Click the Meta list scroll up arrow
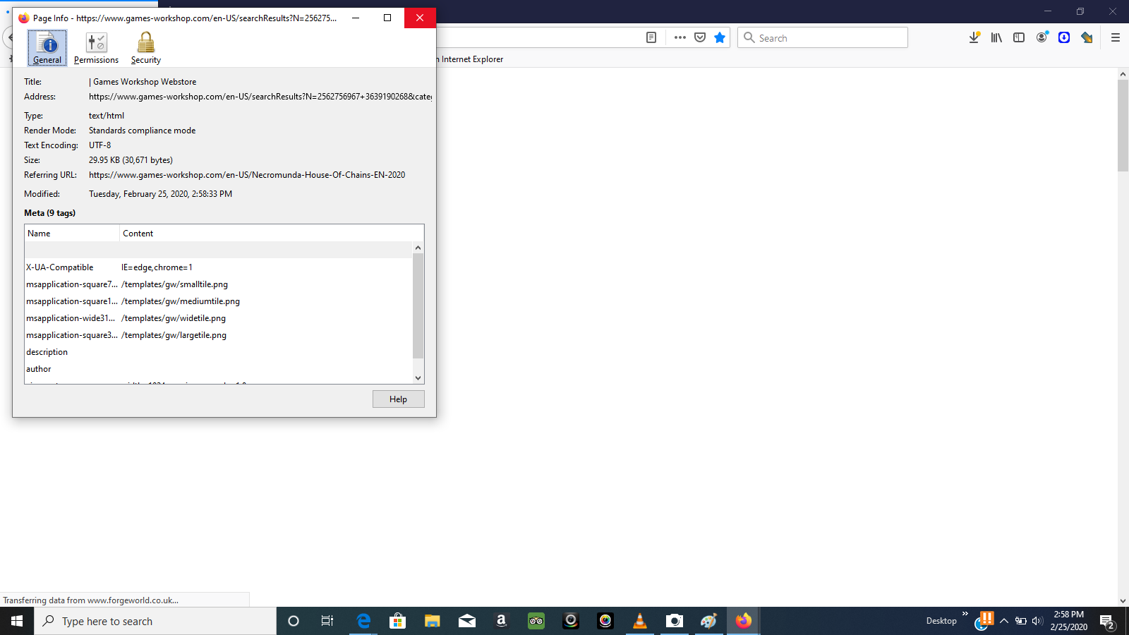 (x=418, y=248)
